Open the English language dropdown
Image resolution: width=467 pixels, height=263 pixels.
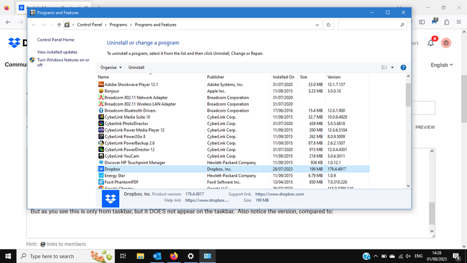(442, 65)
